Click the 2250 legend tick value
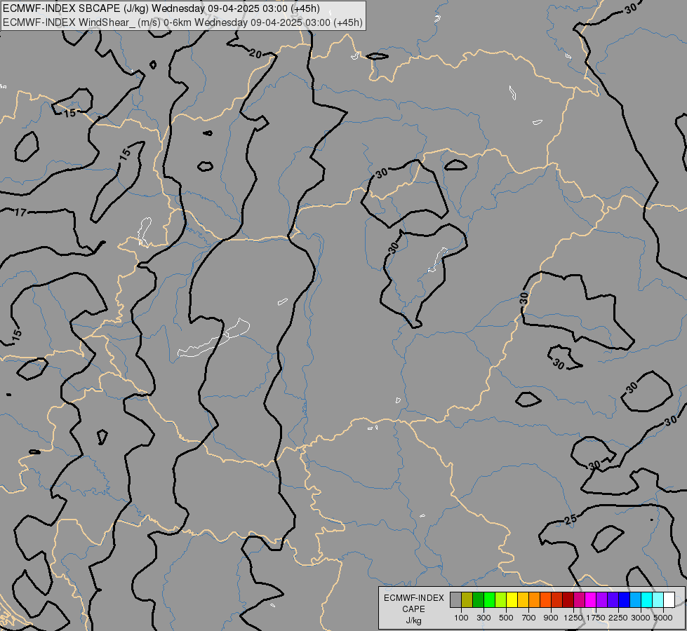Image resolution: width=687 pixels, height=631 pixels. tap(618, 618)
